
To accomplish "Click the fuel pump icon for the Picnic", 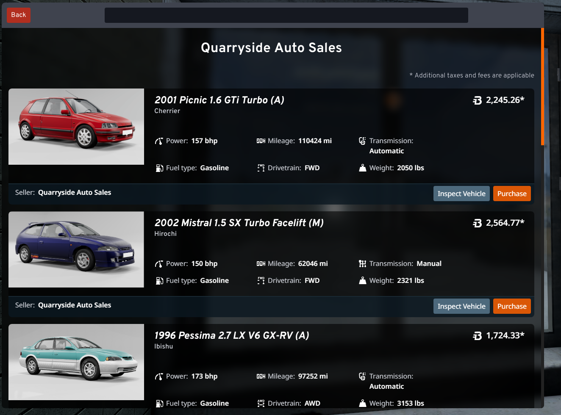I will point(159,168).
